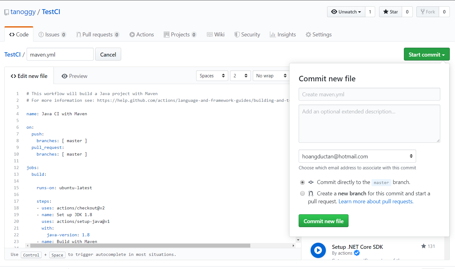Select 'Create a new branch' radio option
The image size is (455, 269).
(302, 193)
